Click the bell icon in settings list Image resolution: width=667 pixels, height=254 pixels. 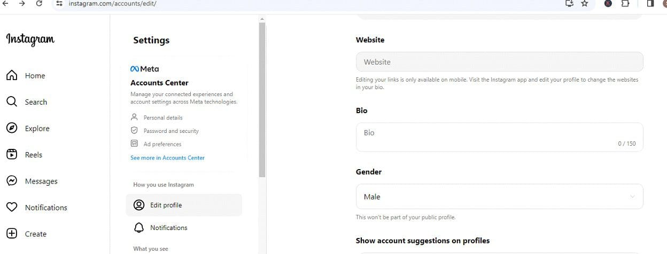click(139, 228)
